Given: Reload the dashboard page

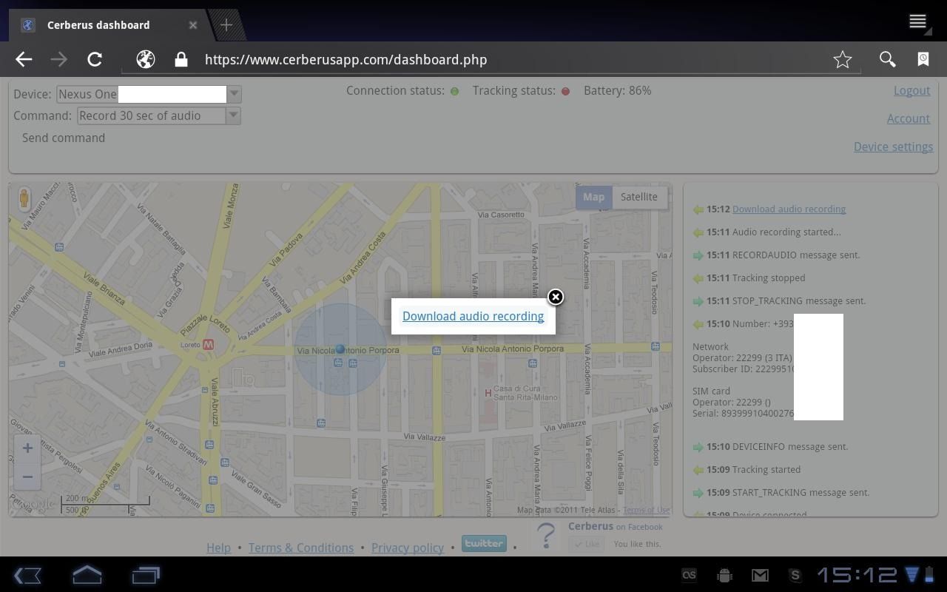Looking at the screenshot, I should 95,60.
